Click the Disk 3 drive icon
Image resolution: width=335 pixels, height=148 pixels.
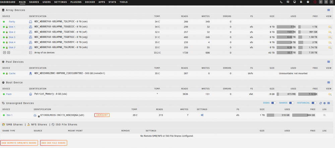tap(30, 37)
